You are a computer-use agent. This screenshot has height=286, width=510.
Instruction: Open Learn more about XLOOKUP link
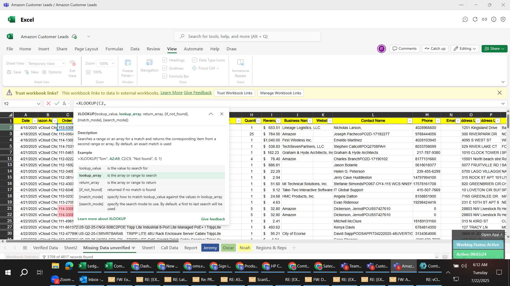point(102,219)
